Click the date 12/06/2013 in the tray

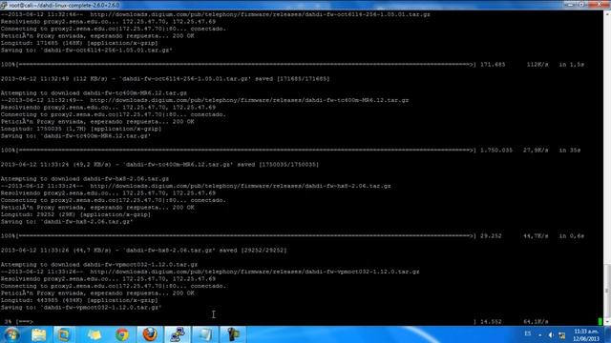point(586,339)
